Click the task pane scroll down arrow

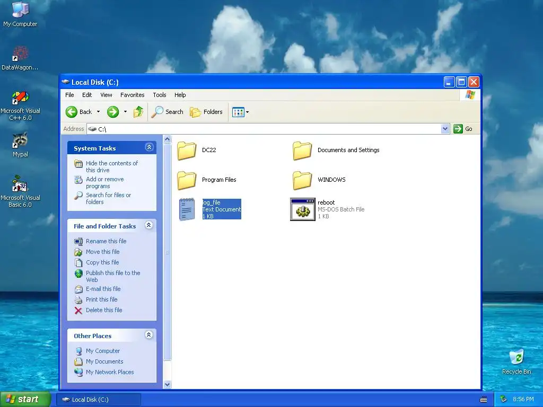[167, 385]
